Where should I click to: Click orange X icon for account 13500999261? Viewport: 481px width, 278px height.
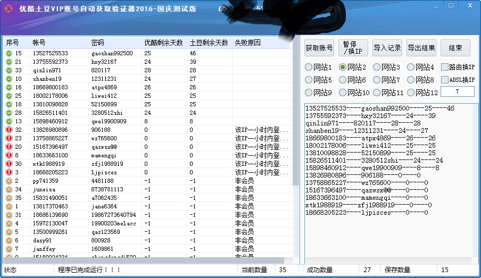(x=9, y=232)
